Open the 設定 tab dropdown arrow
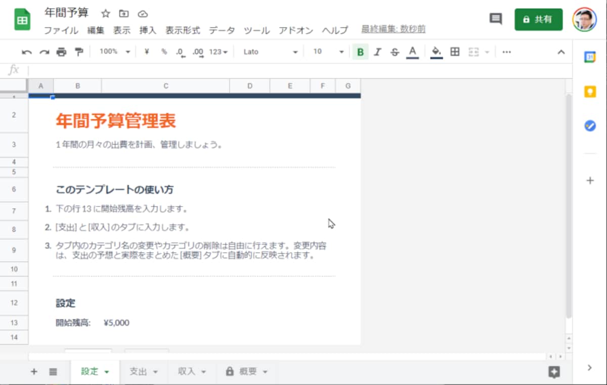The height and width of the screenshot is (385, 607). point(107,372)
